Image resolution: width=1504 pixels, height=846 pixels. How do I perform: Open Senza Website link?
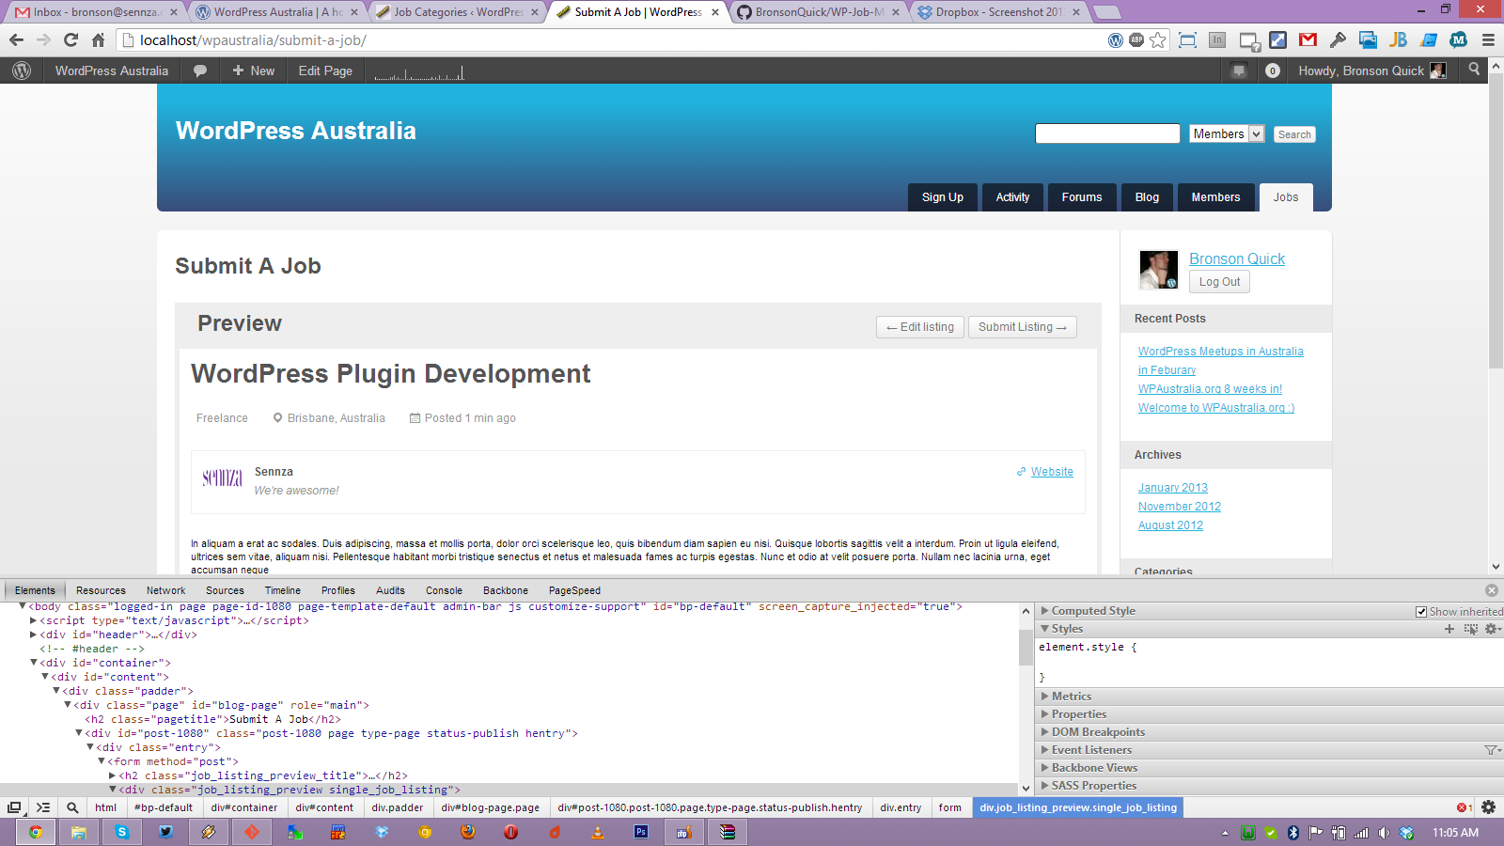point(1052,472)
